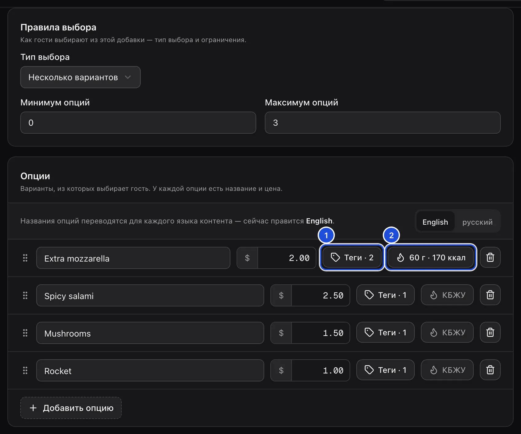Delete the Extra mozzarella option
The width and height of the screenshot is (521, 434).
pyautogui.click(x=490, y=258)
